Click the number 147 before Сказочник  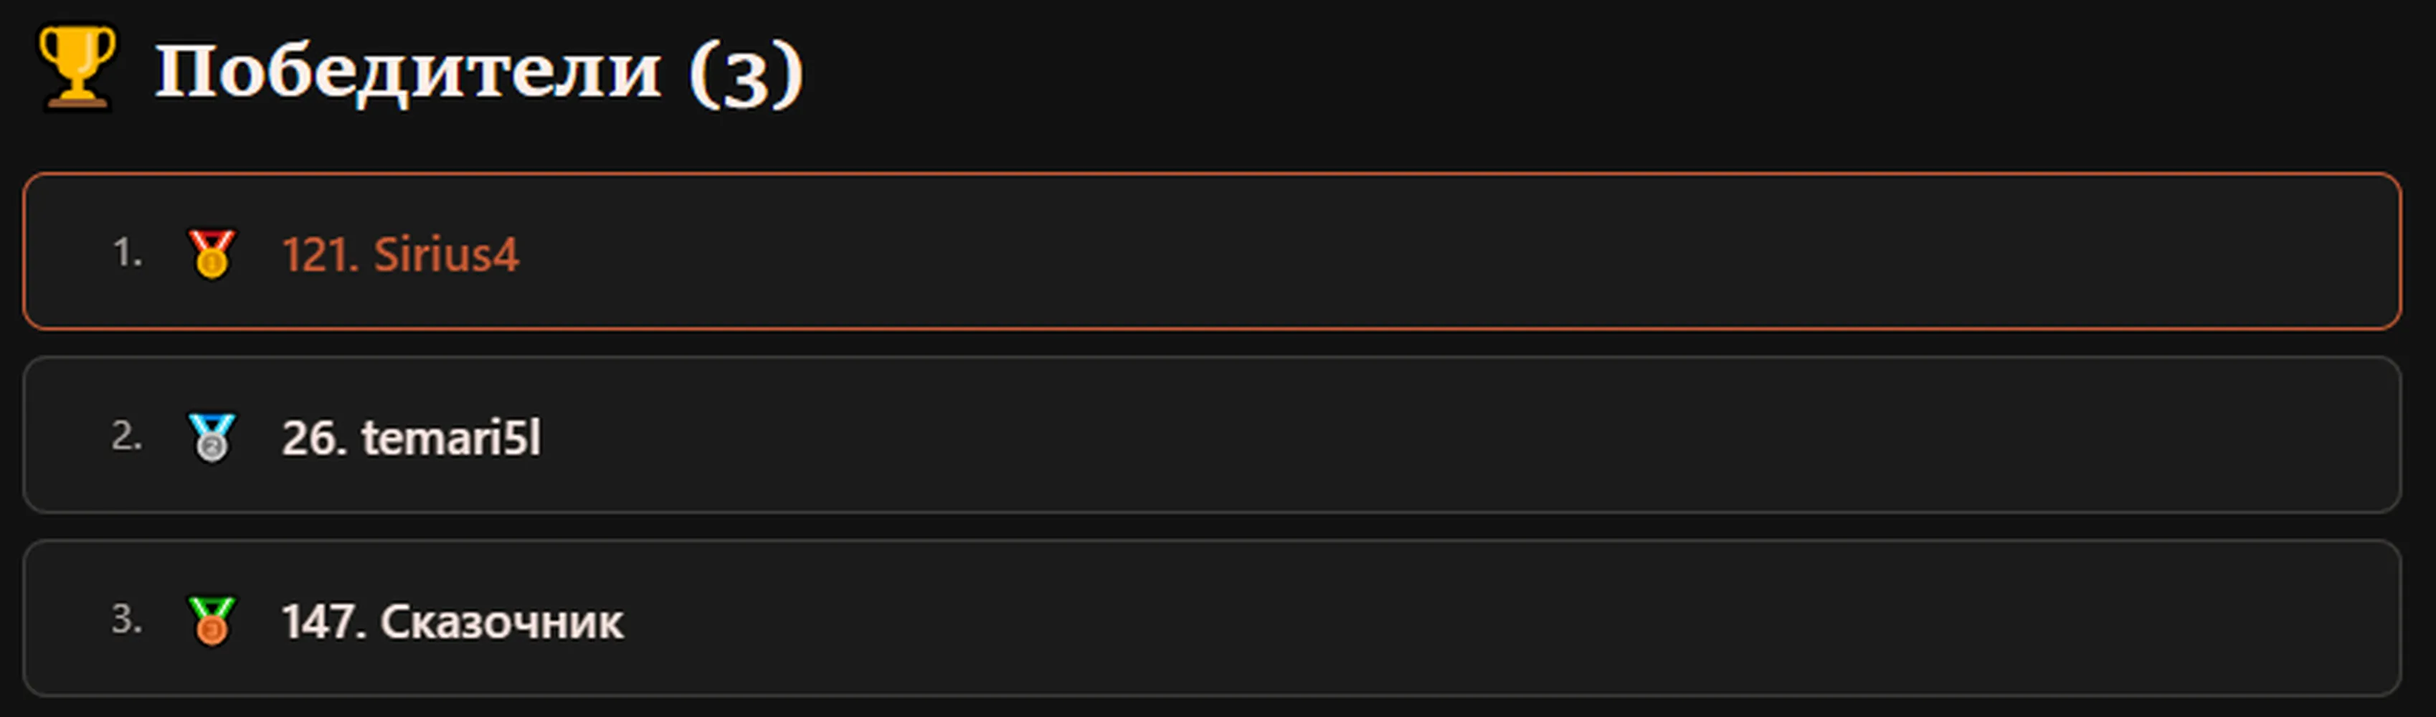pos(318,622)
